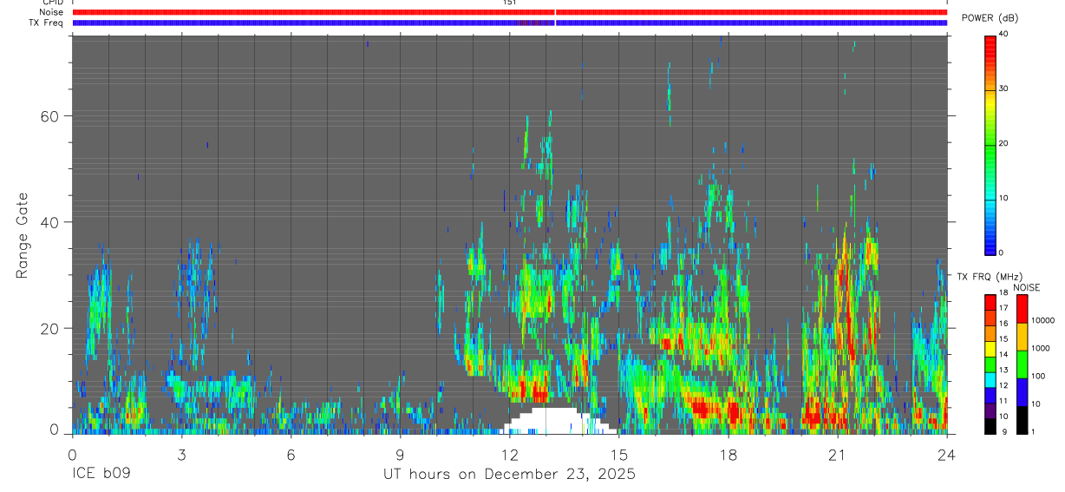Pick the red 17–18 MHz TX FRQ swatch
This screenshot has width=1065, height=492.
tap(990, 300)
